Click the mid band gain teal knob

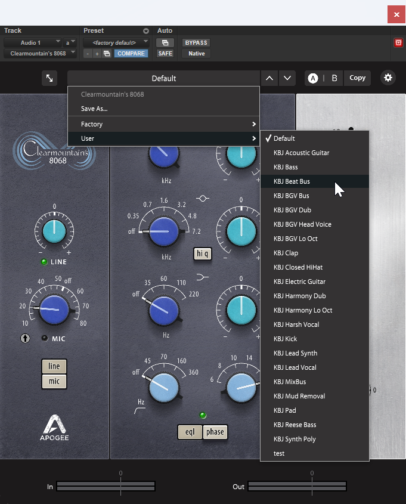click(x=241, y=231)
